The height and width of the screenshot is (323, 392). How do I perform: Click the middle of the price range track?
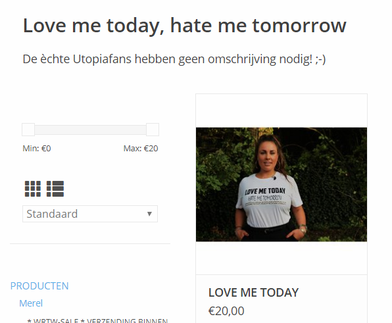pos(91,130)
